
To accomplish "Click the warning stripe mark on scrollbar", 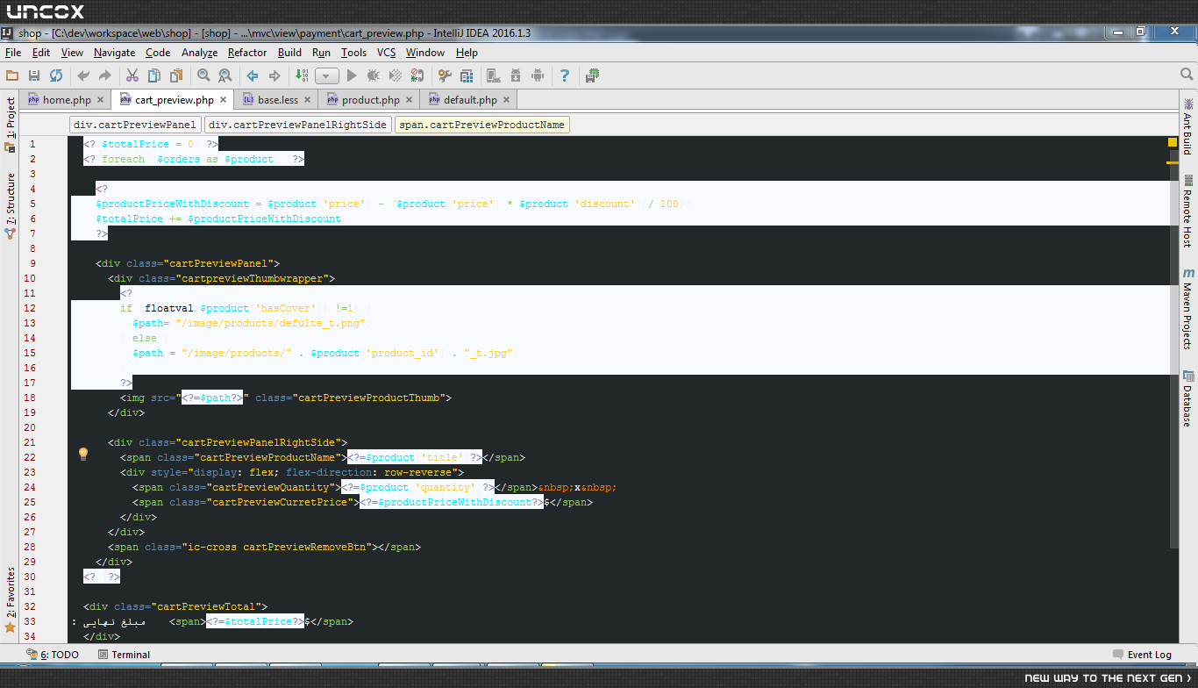I will 1173,162.
